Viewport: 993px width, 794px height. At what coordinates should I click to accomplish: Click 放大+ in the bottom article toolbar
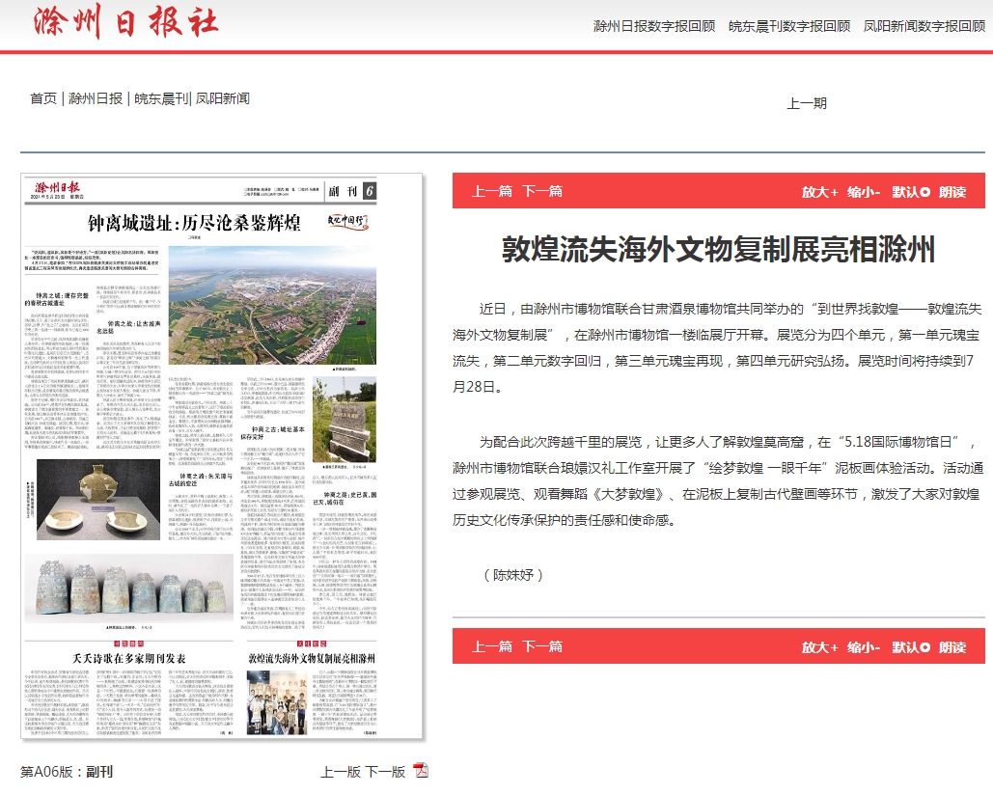coord(819,646)
